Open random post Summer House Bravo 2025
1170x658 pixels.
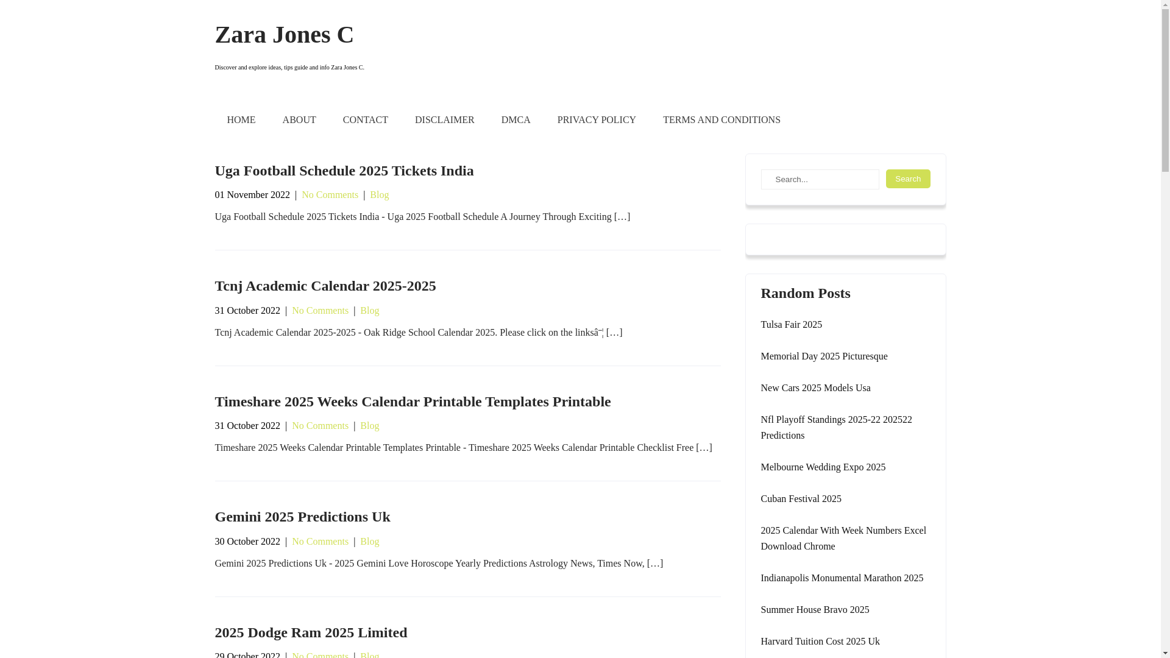click(x=815, y=610)
